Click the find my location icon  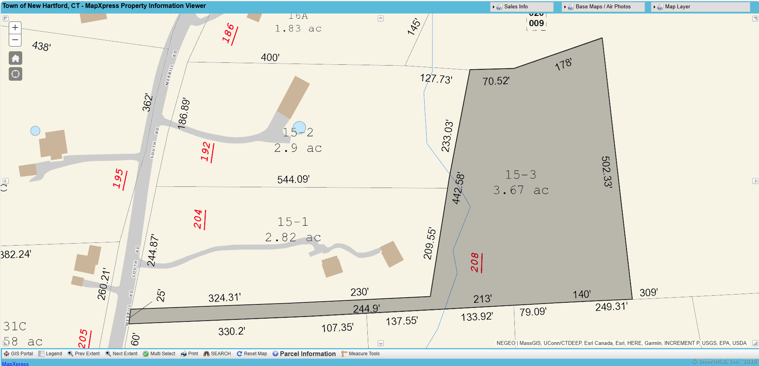[x=15, y=74]
